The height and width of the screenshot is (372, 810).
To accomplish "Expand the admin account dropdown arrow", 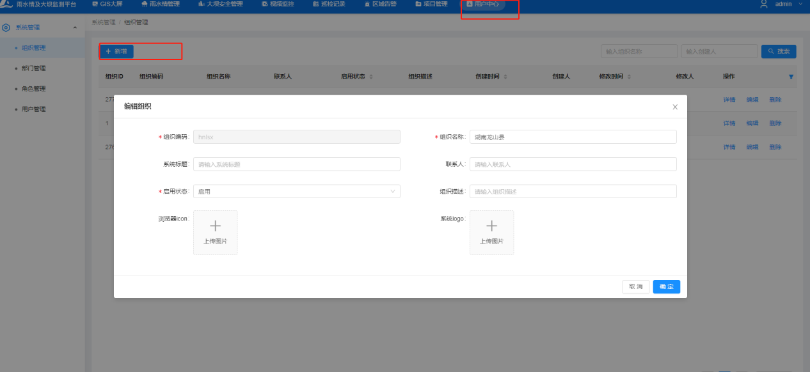I will click(x=800, y=4).
